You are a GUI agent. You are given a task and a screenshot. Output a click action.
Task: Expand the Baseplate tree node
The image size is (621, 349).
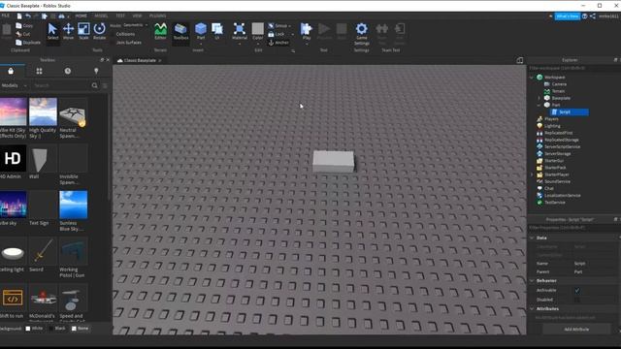click(x=539, y=98)
